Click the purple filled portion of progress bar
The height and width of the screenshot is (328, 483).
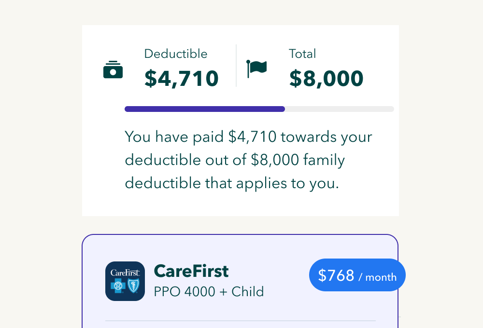pyautogui.click(x=204, y=109)
